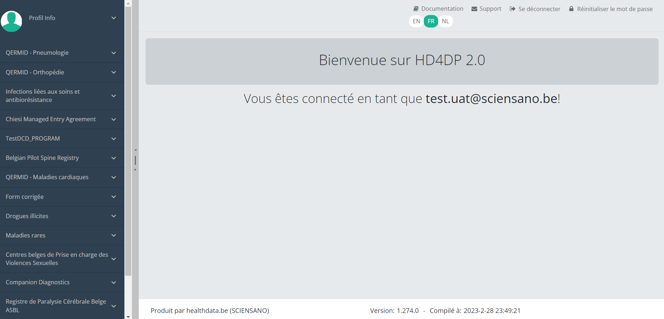Click the logout arrow icon
The image size is (664, 319).
point(512,9)
